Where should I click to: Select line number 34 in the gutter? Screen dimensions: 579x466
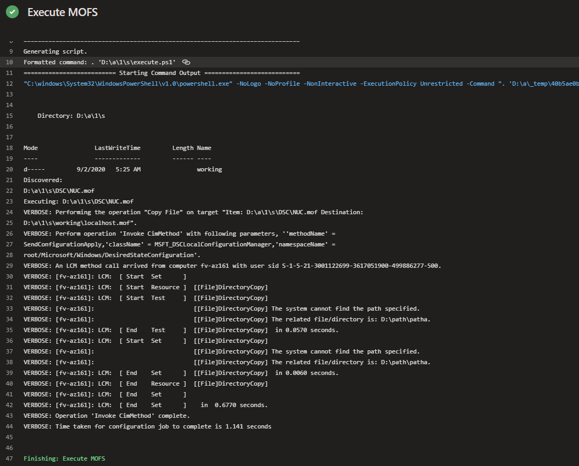tap(10, 319)
